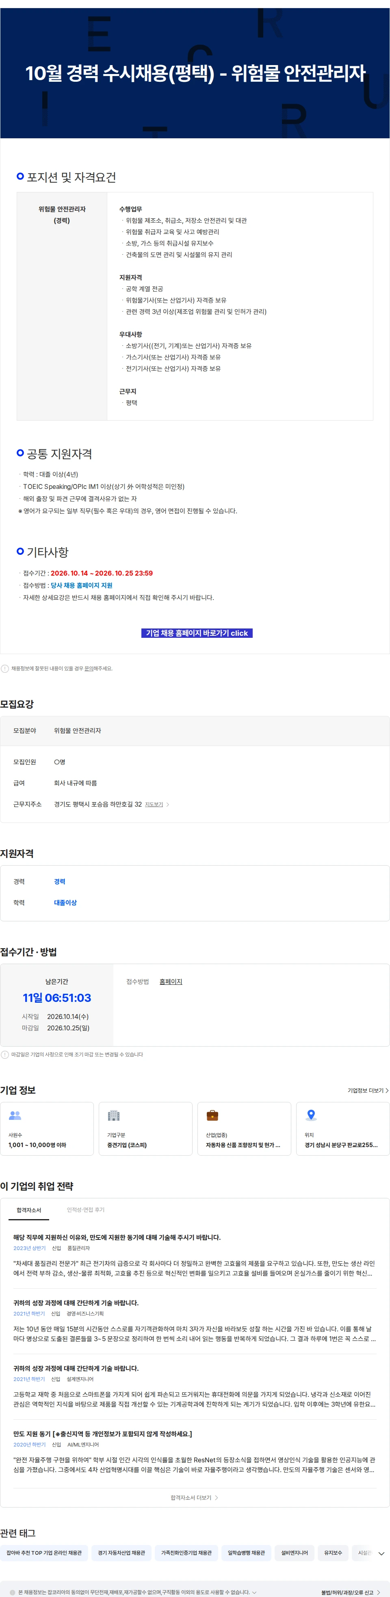Click the info icon beside 채용정보에 잘못된 내용이

point(5,668)
